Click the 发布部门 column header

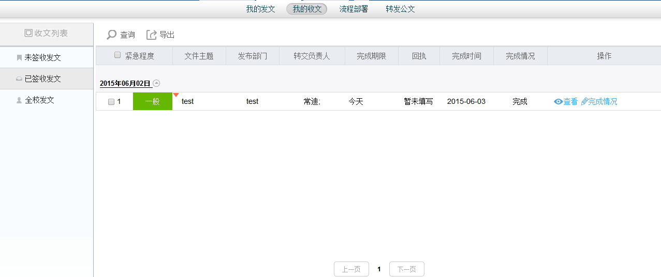(x=253, y=56)
